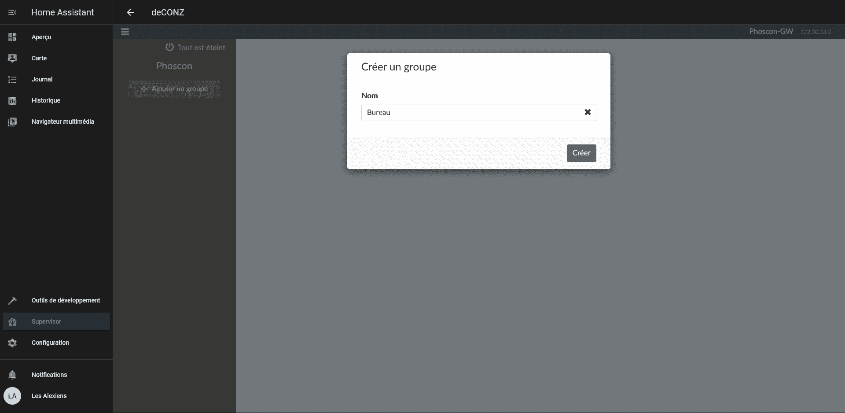
Task: Select Supervisor in the sidebar
Action: (56, 321)
